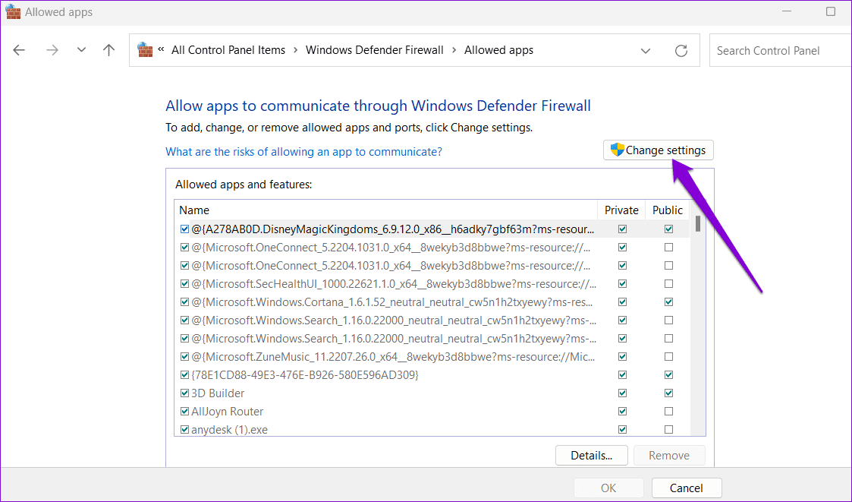
Task: Open the address bar history dropdown
Action: point(646,51)
